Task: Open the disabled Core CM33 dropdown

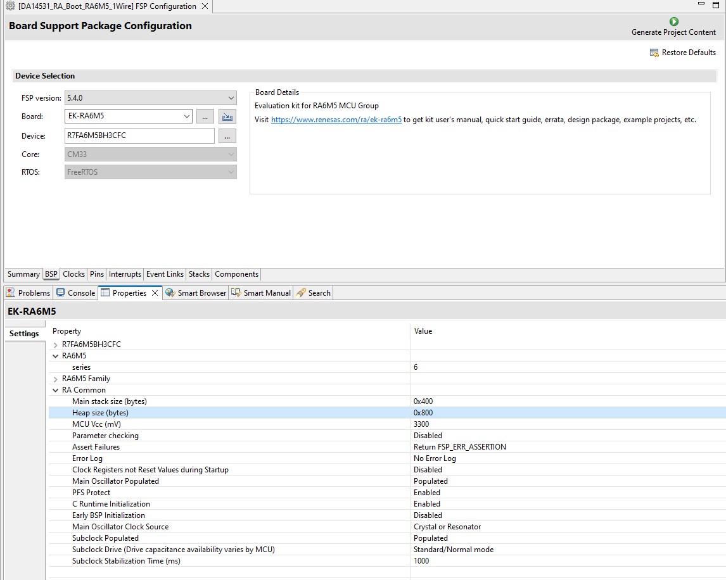Action: click(231, 154)
